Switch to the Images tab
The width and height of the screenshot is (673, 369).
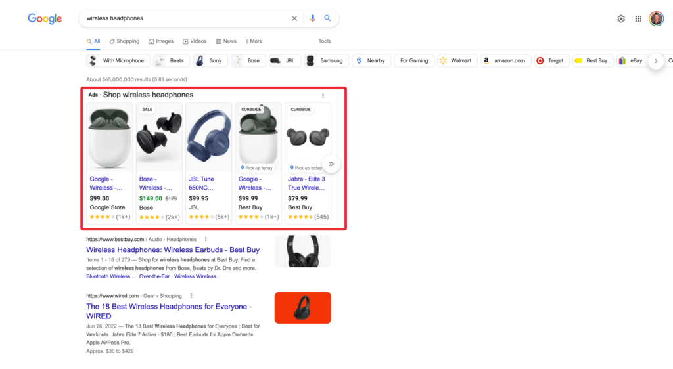coord(161,41)
